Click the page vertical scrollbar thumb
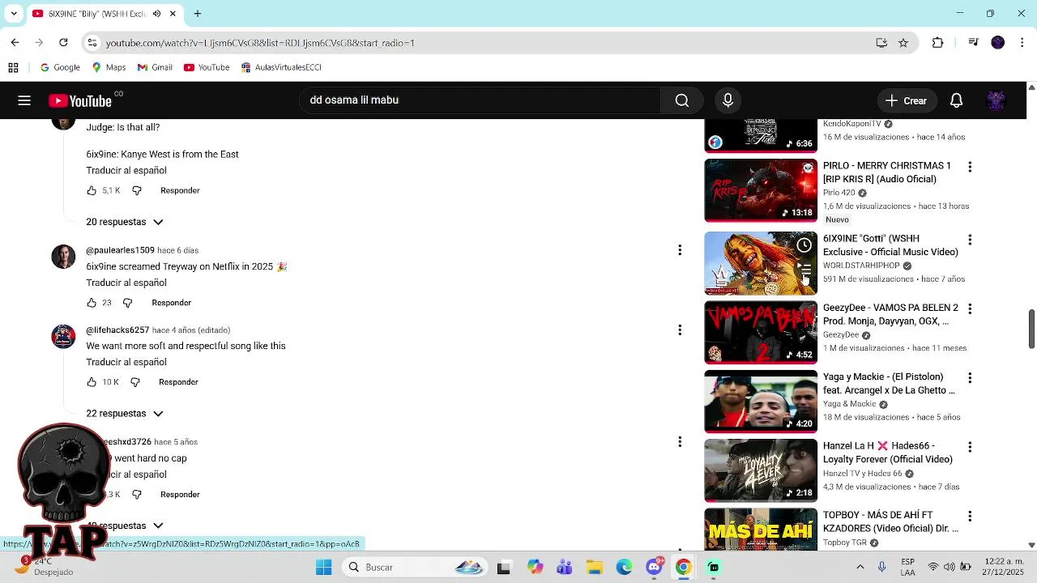The height and width of the screenshot is (583, 1037). click(1031, 328)
